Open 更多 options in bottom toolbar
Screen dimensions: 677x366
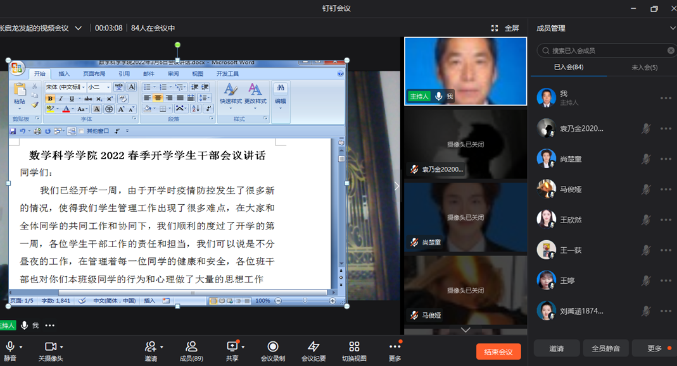395,346
